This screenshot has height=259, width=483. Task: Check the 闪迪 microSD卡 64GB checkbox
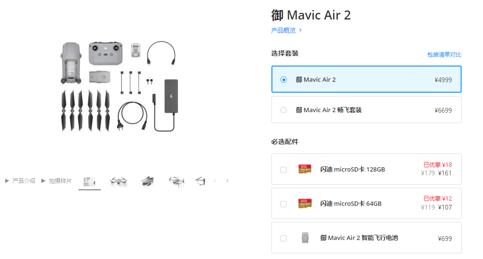[x=283, y=204]
